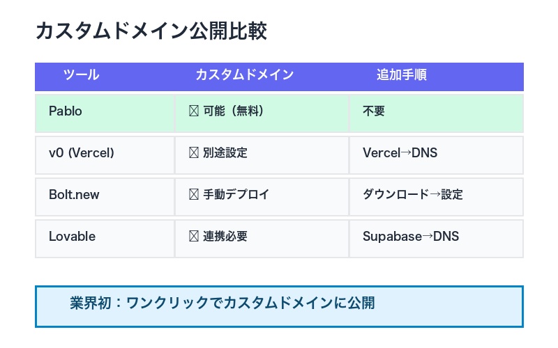Select the 連携必要 text
The image size is (558, 348).
(225, 237)
